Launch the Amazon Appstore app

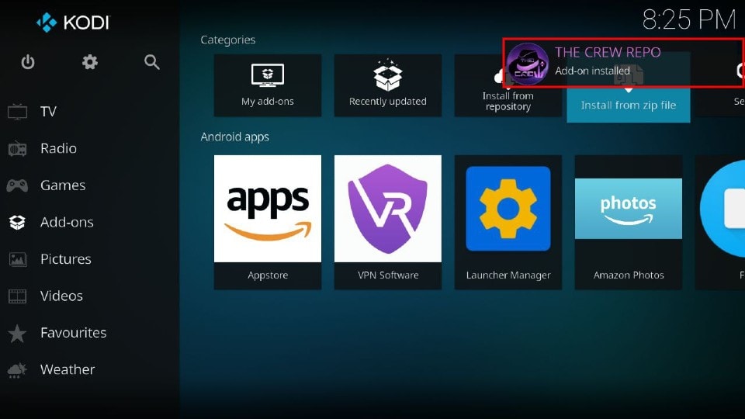click(x=268, y=223)
